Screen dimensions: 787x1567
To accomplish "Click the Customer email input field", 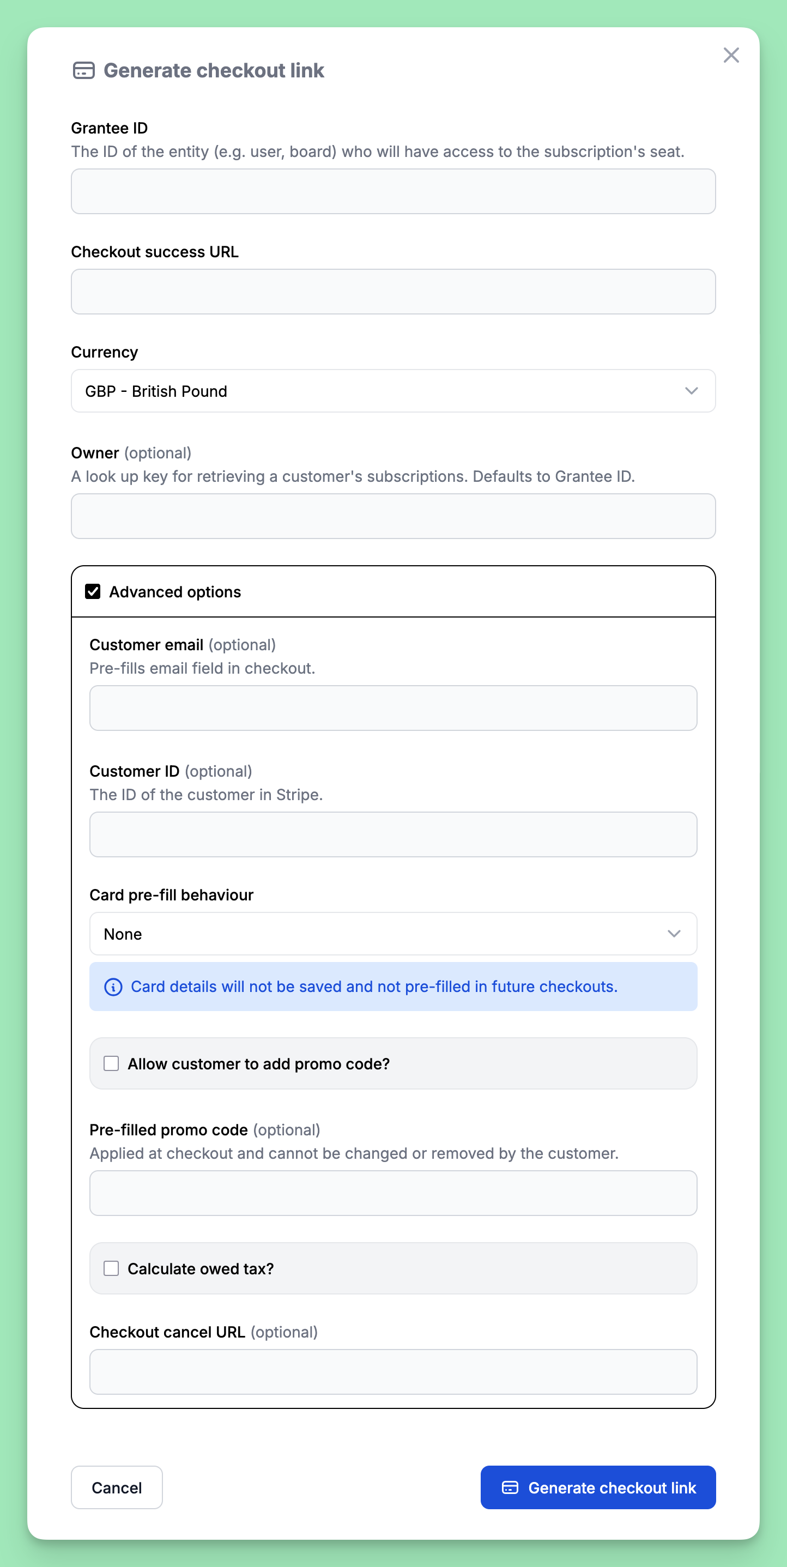I will click(393, 707).
